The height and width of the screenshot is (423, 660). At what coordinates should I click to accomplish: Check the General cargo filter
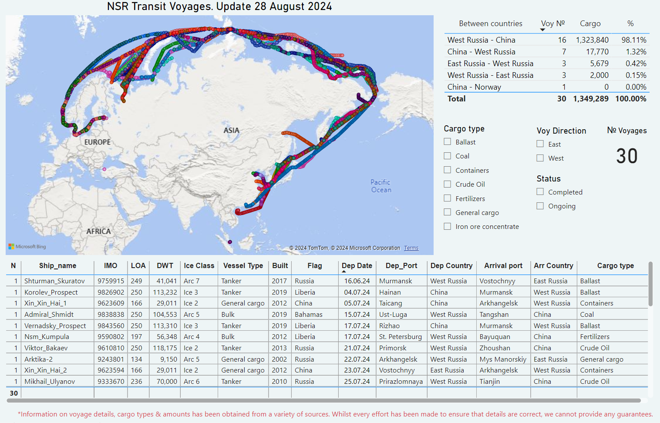coord(447,212)
